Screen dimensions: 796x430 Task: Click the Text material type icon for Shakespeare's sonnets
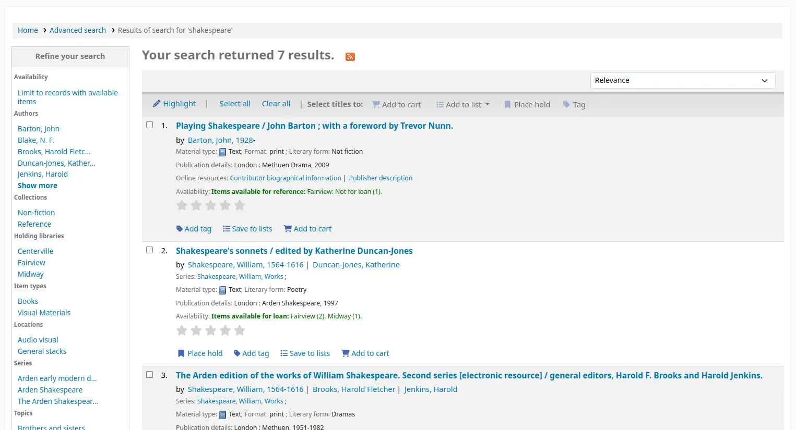(222, 290)
